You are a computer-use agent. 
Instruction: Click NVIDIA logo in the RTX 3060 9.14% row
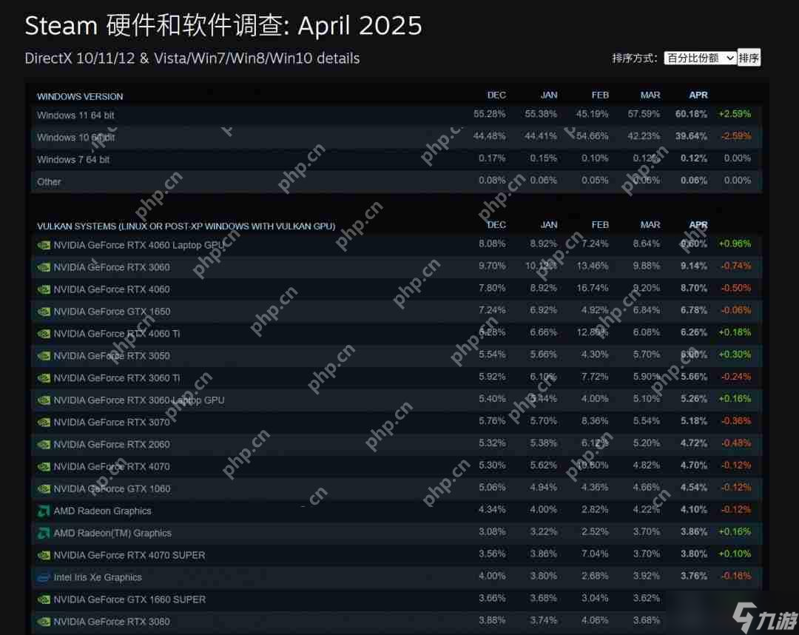pos(44,267)
